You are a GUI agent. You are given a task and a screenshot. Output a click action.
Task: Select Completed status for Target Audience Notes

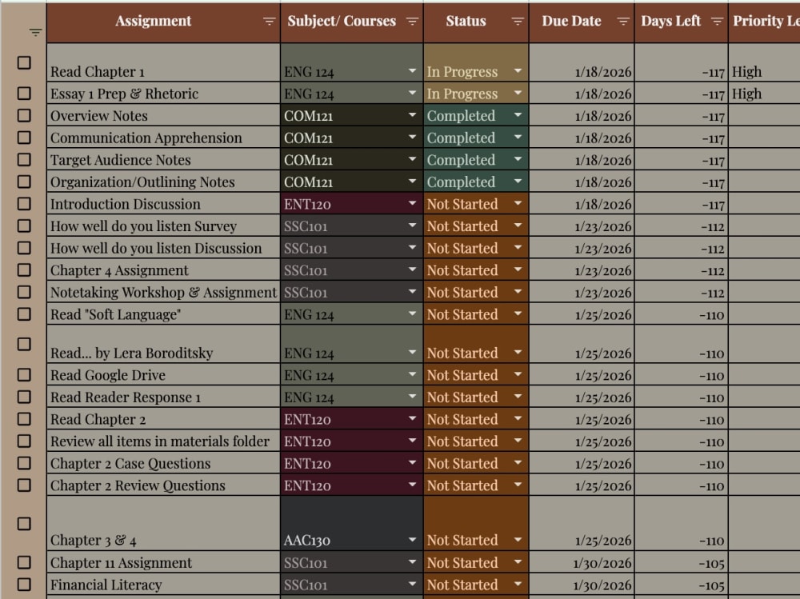click(x=476, y=160)
